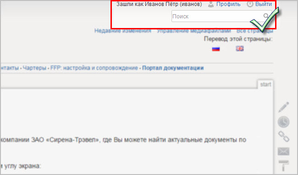Switch page to Russian flag translation
The height and width of the screenshot is (175, 298).
(216, 49)
